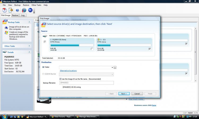Click the image all local drives icon
Viewport: 199px width, 119px height.
6,28
